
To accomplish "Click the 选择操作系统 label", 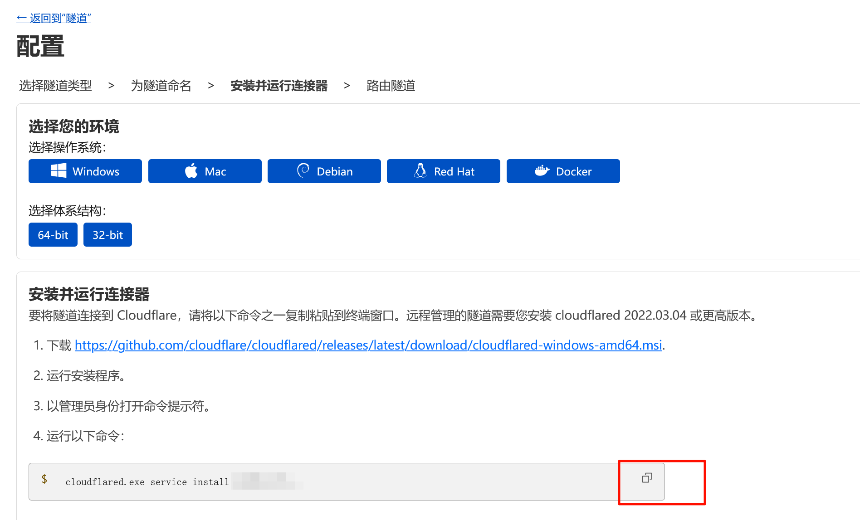I will [67, 147].
